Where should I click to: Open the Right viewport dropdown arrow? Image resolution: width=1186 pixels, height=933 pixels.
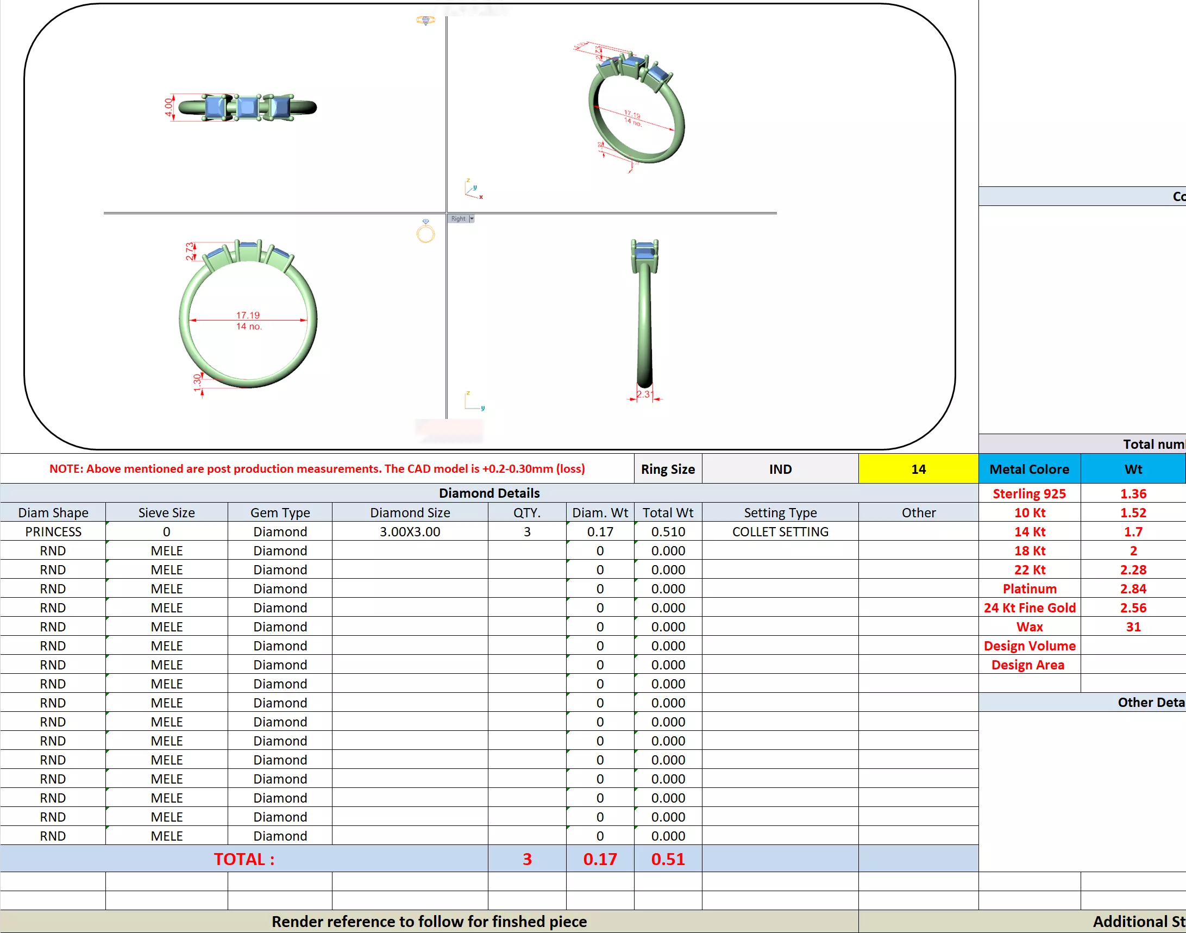471,218
